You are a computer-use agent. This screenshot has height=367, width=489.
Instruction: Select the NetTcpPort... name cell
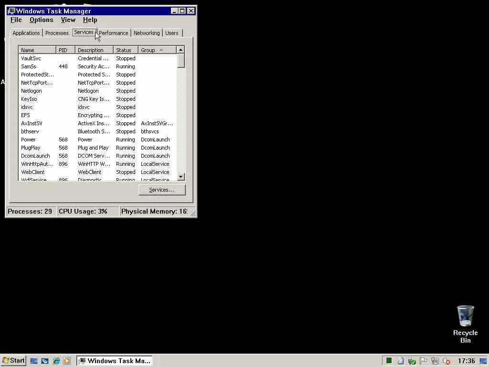click(37, 83)
